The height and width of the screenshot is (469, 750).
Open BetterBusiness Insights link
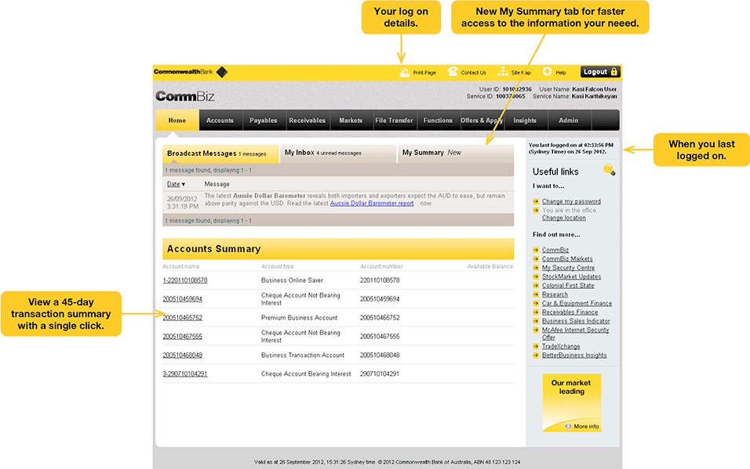574,355
